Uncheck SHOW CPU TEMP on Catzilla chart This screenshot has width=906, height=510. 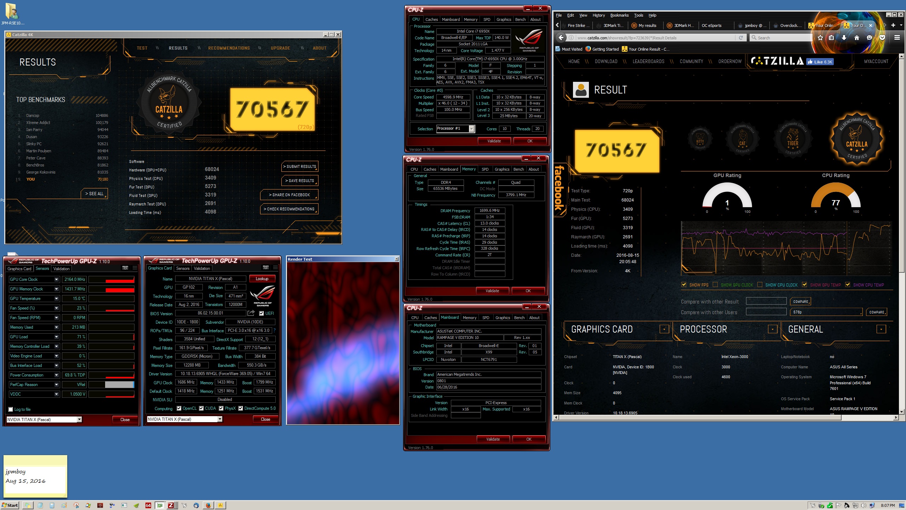coord(848,285)
